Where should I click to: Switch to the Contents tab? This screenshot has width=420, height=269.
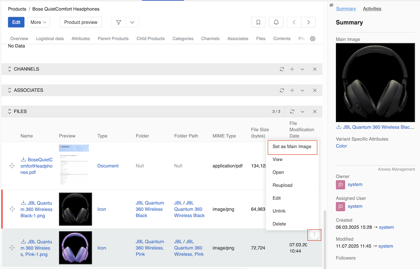[282, 38]
